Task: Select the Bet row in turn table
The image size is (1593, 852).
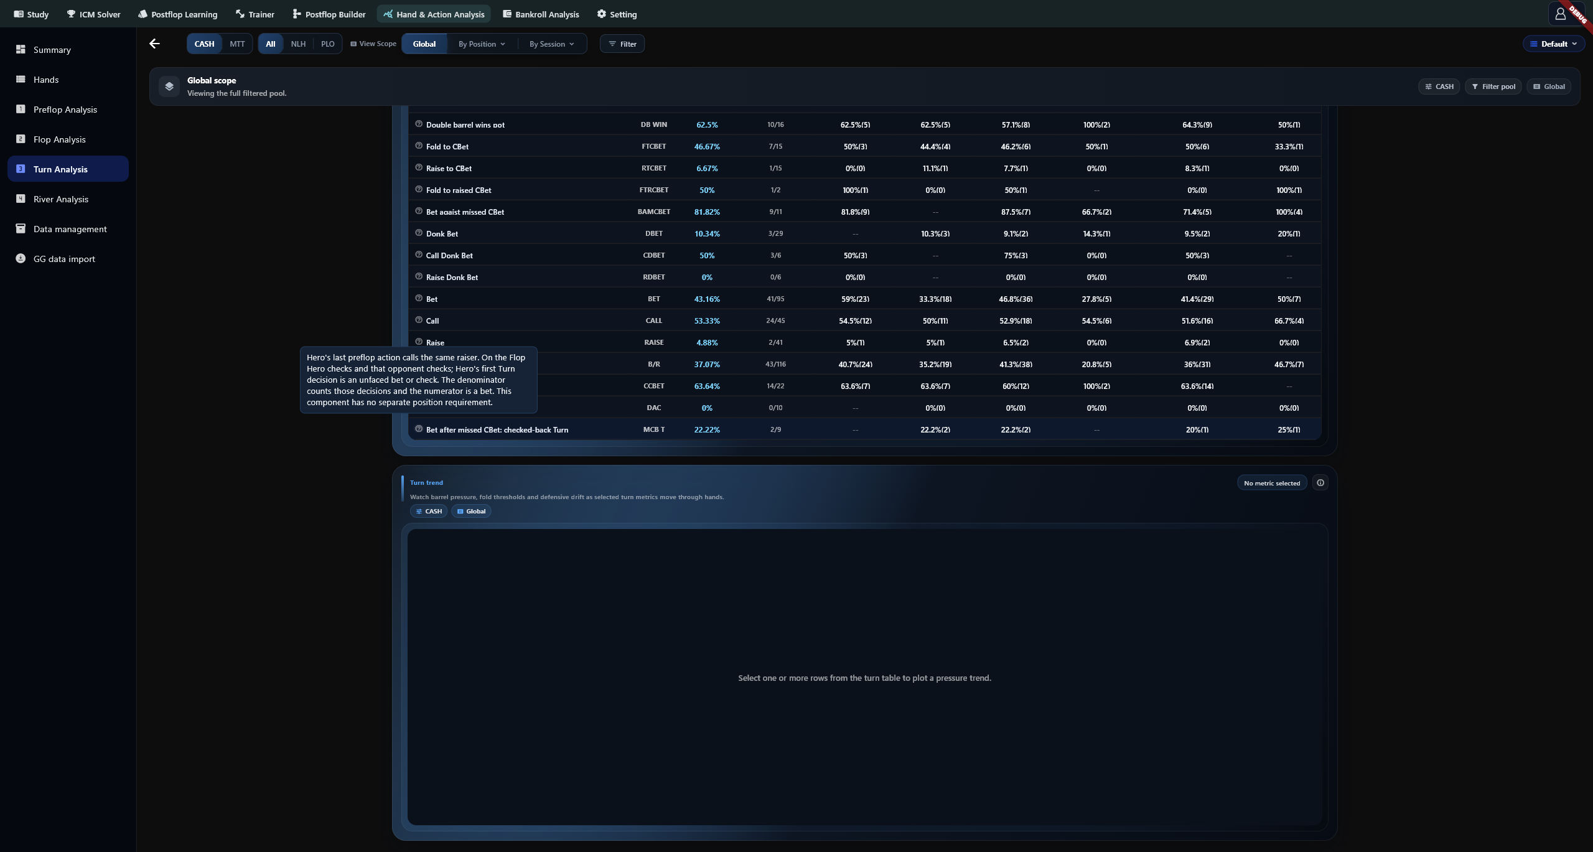Action: [864, 299]
